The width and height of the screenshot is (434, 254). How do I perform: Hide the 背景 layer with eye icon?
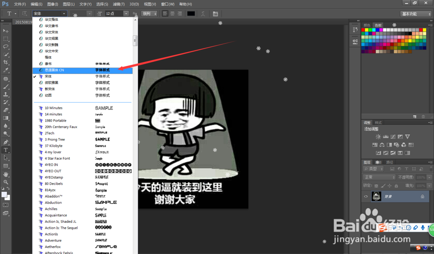tap(366, 196)
